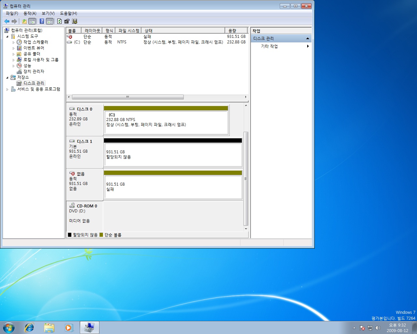Toggle the Show/Hide Console Tree button
The width and height of the screenshot is (417, 334).
click(x=32, y=21)
